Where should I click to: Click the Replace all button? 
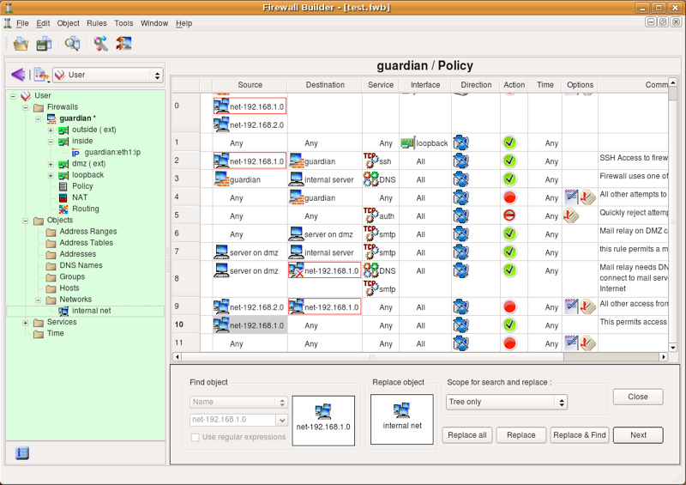[466, 435]
